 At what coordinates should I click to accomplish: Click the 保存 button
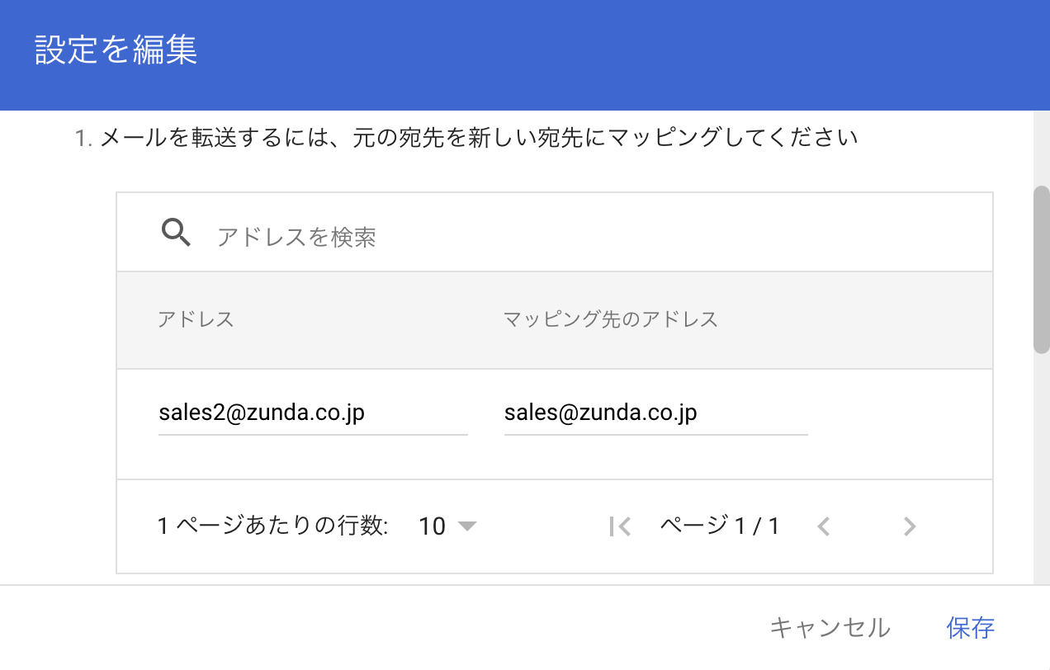coord(971,628)
